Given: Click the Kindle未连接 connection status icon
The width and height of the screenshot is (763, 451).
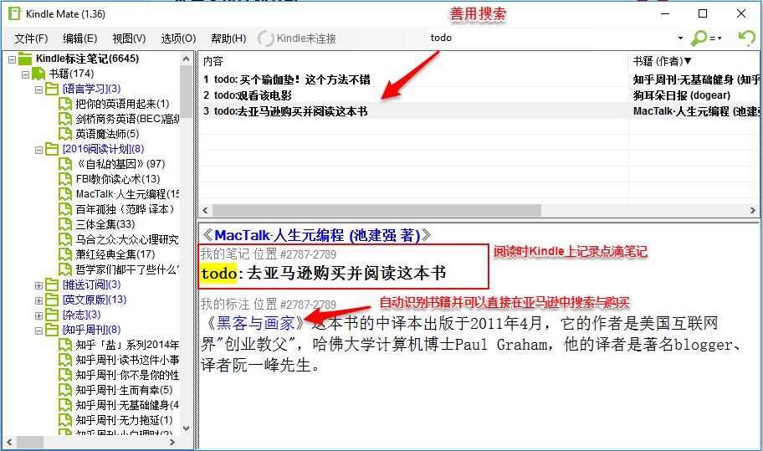Looking at the screenshot, I should pyautogui.click(x=266, y=38).
